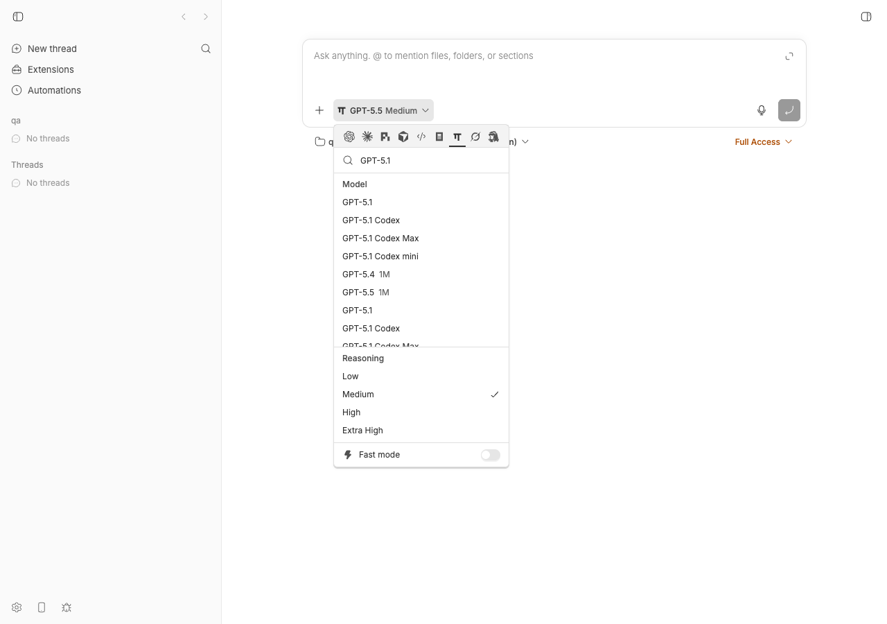The image size is (887, 624).
Task: Click No threads under the Threads heading
Action: (48, 183)
